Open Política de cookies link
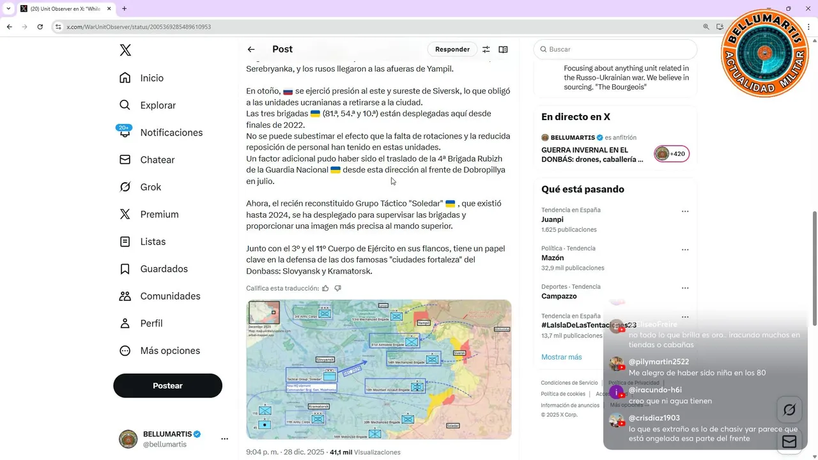 563,394
